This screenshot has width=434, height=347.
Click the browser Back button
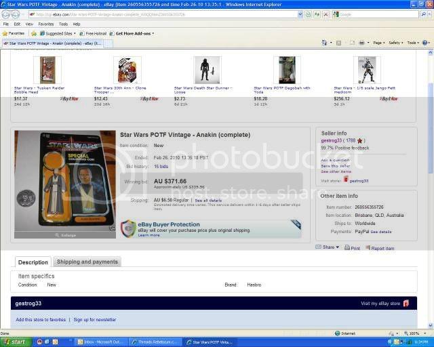pyautogui.click(x=6, y=14)
